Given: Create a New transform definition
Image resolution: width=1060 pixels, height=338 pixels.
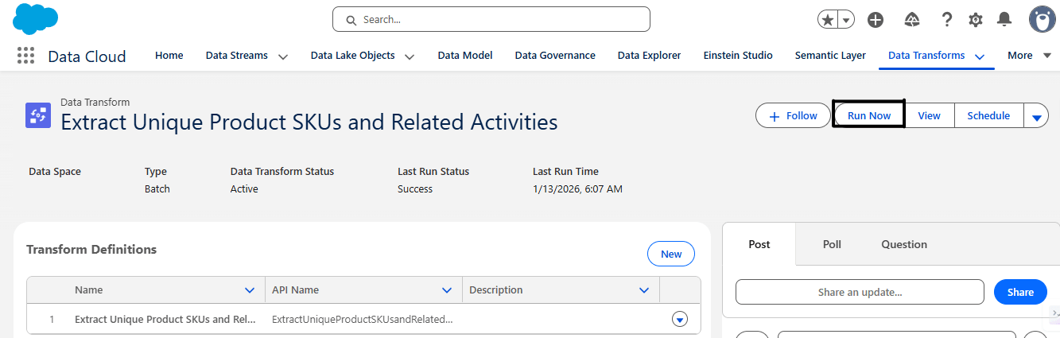Looking at the screenshot, I should tap(671, 254).
